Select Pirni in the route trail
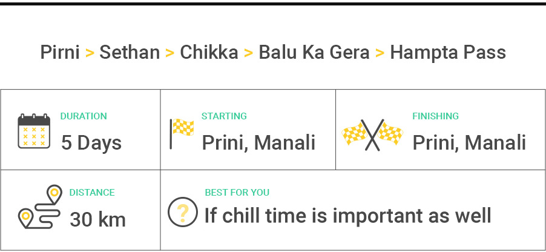Viewport: 546px width, 252px height. 60,53
